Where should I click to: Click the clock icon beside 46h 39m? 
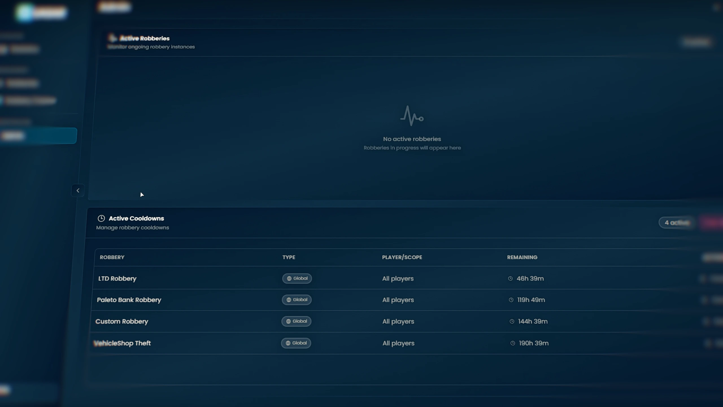(x=510, y=278)
